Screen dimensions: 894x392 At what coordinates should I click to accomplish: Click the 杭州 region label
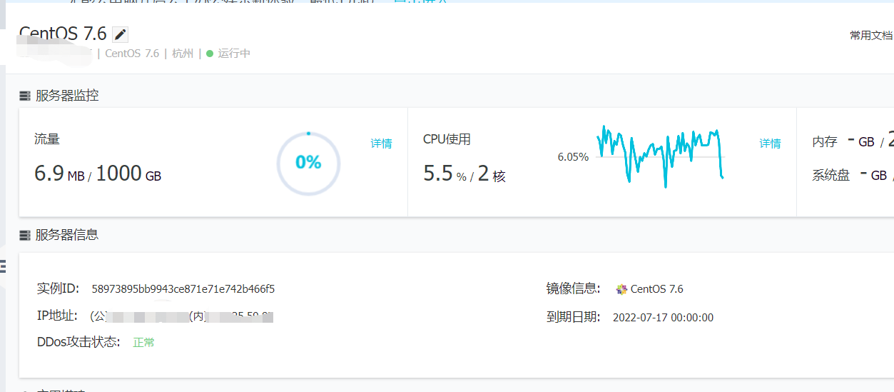click(x=183, y=54)
